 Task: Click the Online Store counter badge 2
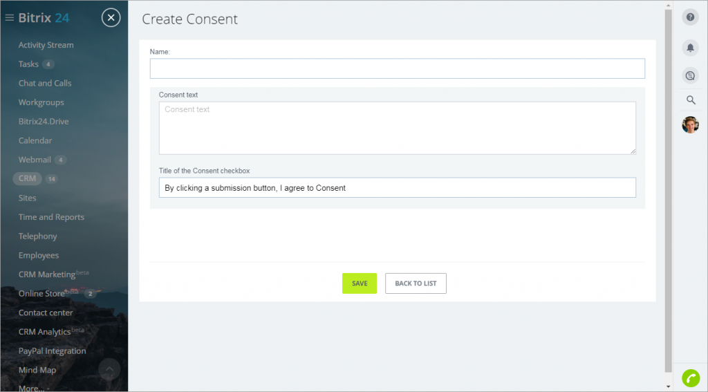[x=91, y=294]
